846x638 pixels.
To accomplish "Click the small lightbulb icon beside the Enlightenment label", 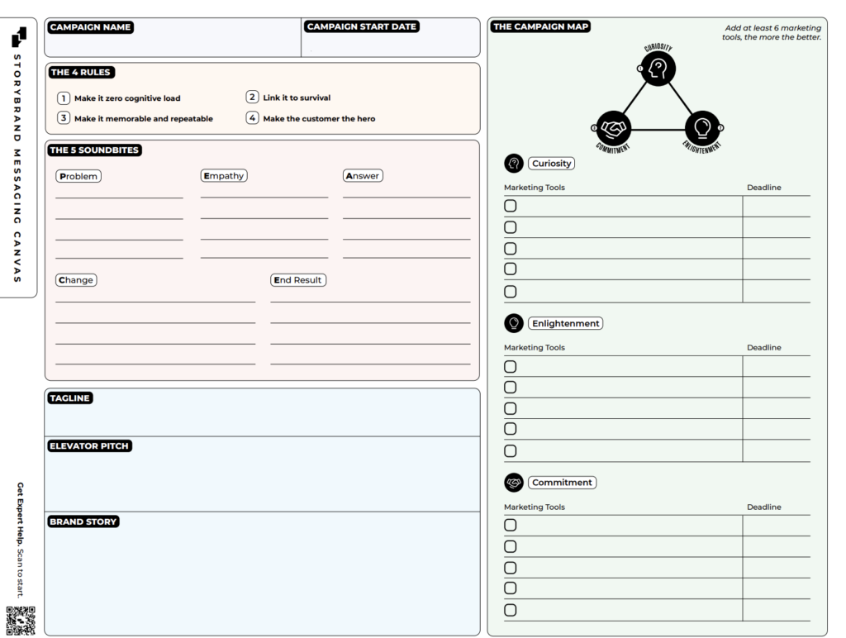I will 514,323.
